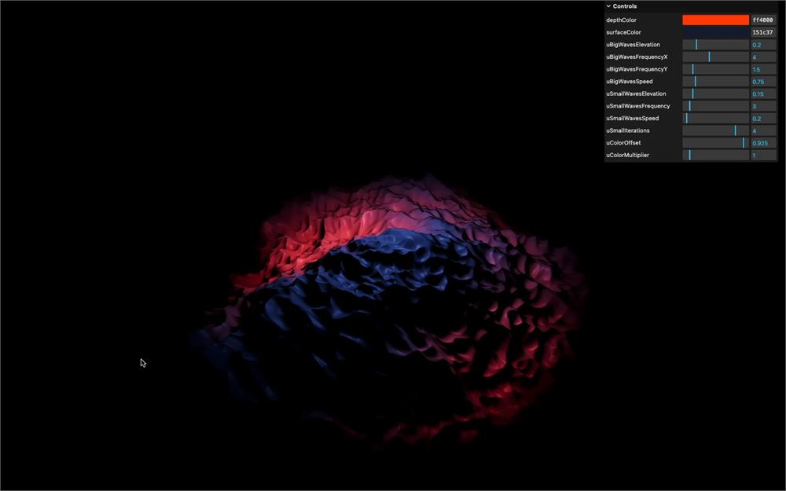Click the surfaceColor label
Image resolution: width=786 pixels, height=491 pixels.
point(623,32)
